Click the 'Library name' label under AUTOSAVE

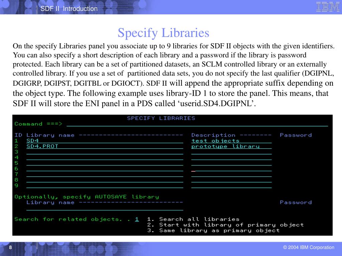[50, 202]
